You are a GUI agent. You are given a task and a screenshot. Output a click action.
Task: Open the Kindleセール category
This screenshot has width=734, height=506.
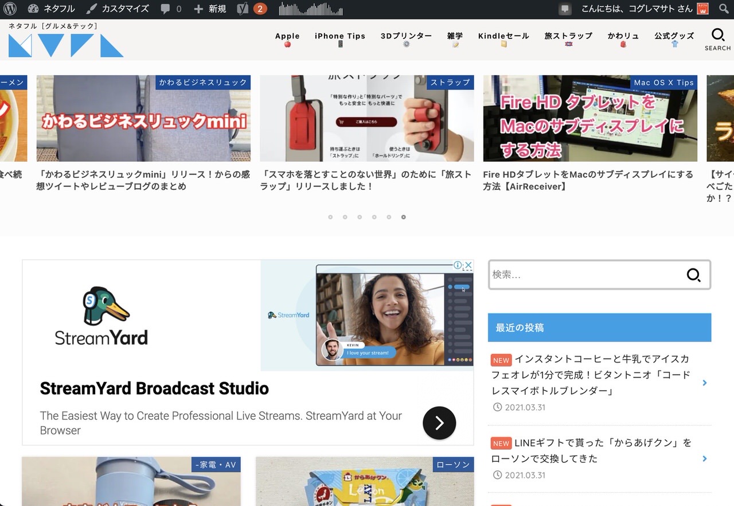pyautogui.click(x=503, y=39)
